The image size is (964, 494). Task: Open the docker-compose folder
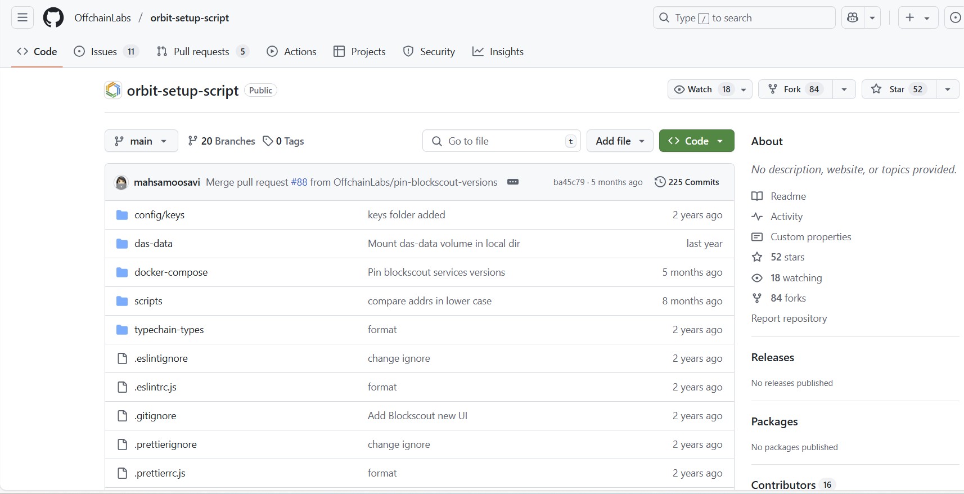click(x=171, y=272)
